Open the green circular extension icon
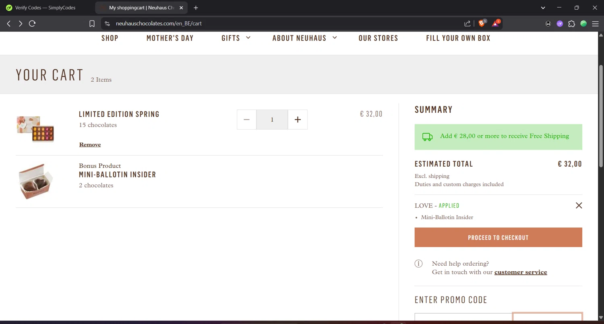Image resolution: width=604 pixels, height=324 pixels. click(583, 24)
